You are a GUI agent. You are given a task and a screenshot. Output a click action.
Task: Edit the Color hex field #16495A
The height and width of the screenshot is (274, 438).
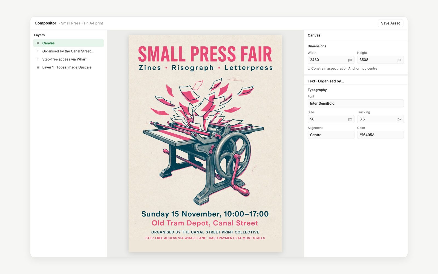(380, 135)
